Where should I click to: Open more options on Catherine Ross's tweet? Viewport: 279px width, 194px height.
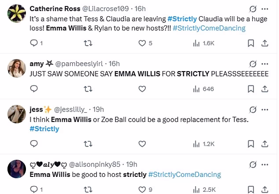coord(264,9)
